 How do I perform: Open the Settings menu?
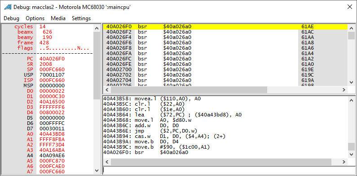click(81, 18)
